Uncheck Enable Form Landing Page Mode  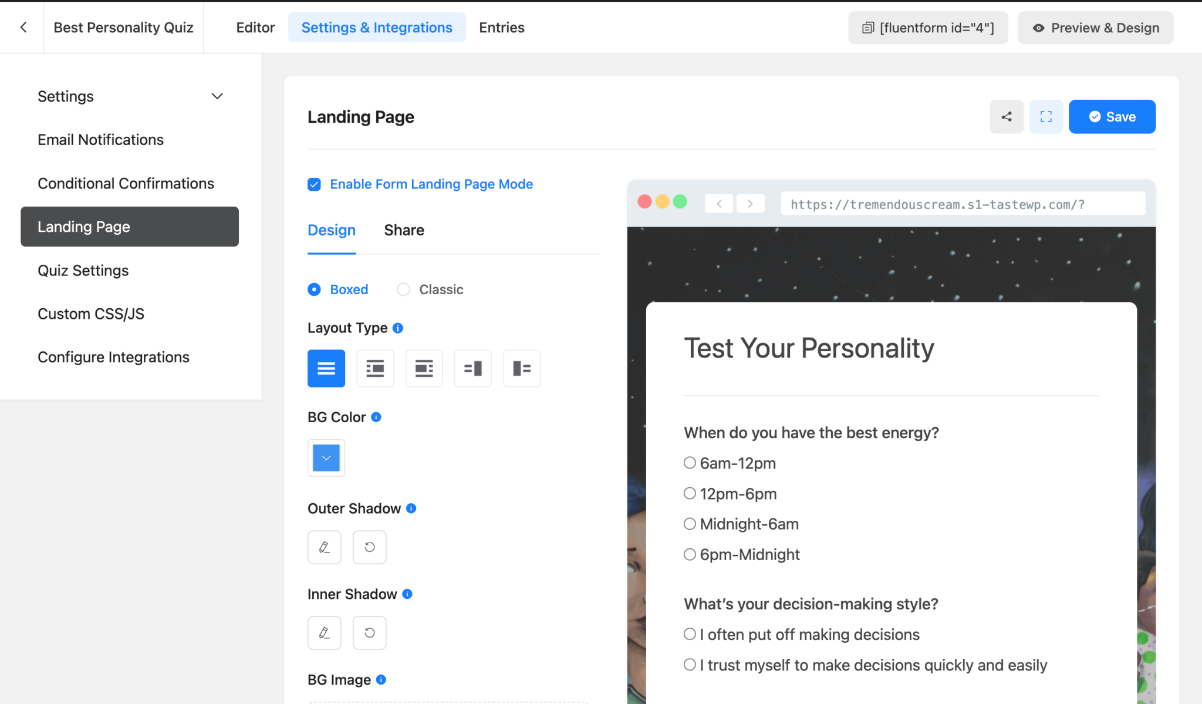coord(314,184)
